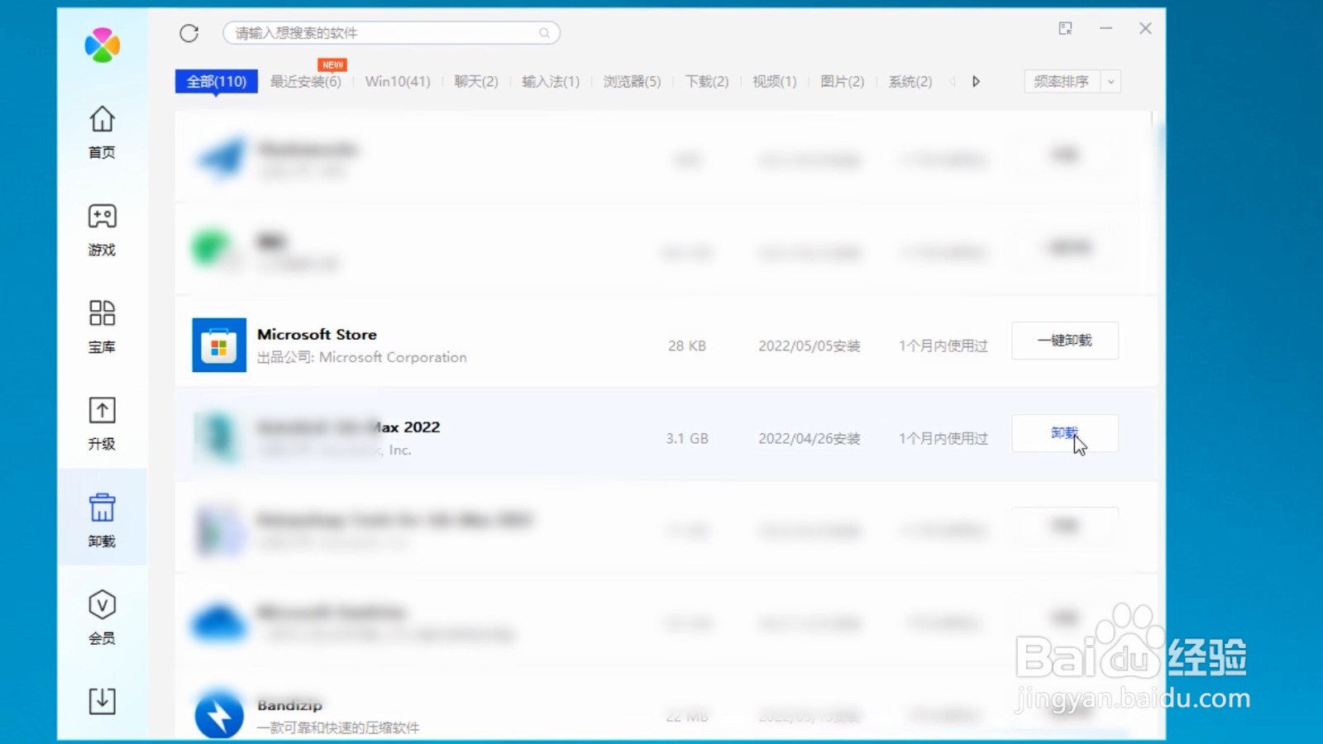Click the Microsoft Store app icon
This screenshot has height=744, width=1323.
click(x=219, y=346)
